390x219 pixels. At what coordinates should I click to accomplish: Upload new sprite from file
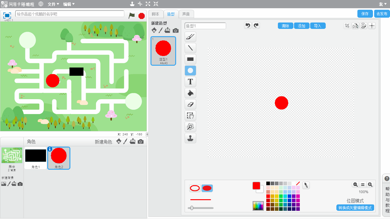133,141
